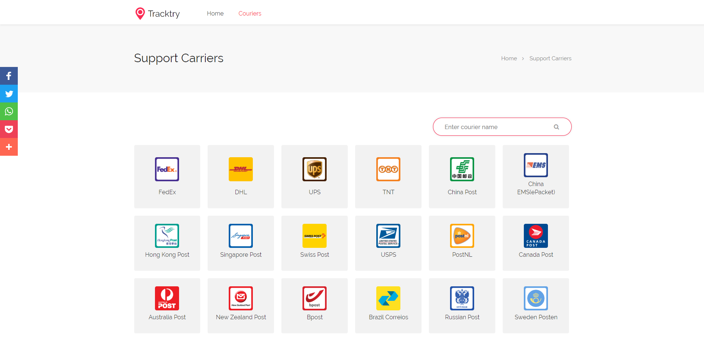The width and height of the screenshot is (704, 337).
Task: Click the Tracktry brand name
Action: click(164, 14)
